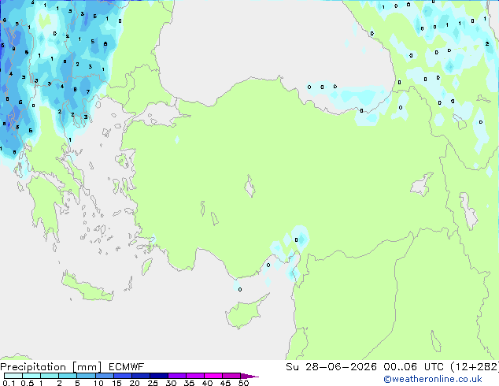Select the date 'Su 28-06-2026' text
This screenshot has height=386, width=499.
331,367
